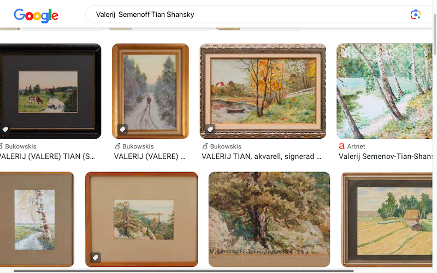Viewport: 437px width, 273px height.
Task: Open birch tree by stream watercolor
Action: click(x=37, y=219)
